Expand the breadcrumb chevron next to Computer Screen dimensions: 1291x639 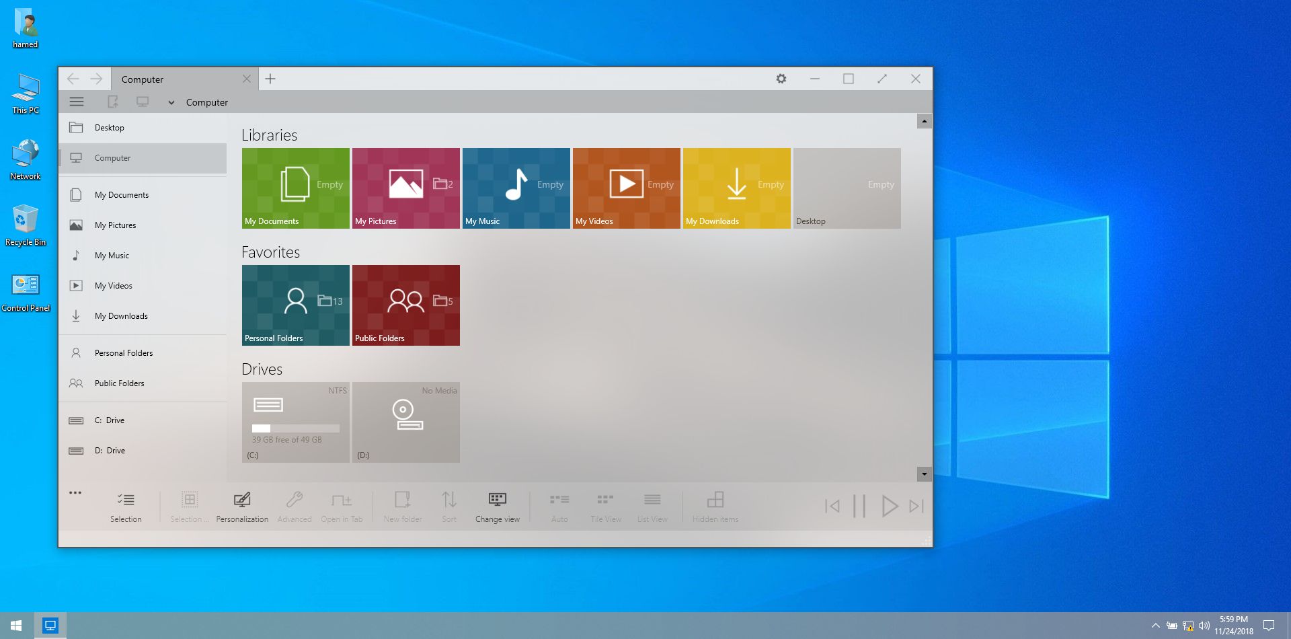click(x=171, y=102)
